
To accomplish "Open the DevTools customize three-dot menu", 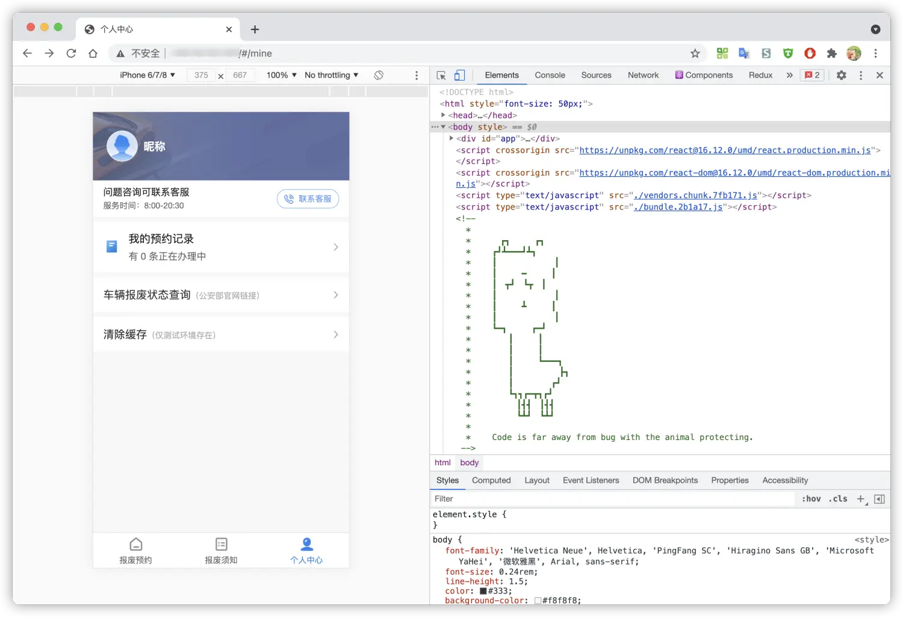I will pyautogui.click(x=861, y=75).
